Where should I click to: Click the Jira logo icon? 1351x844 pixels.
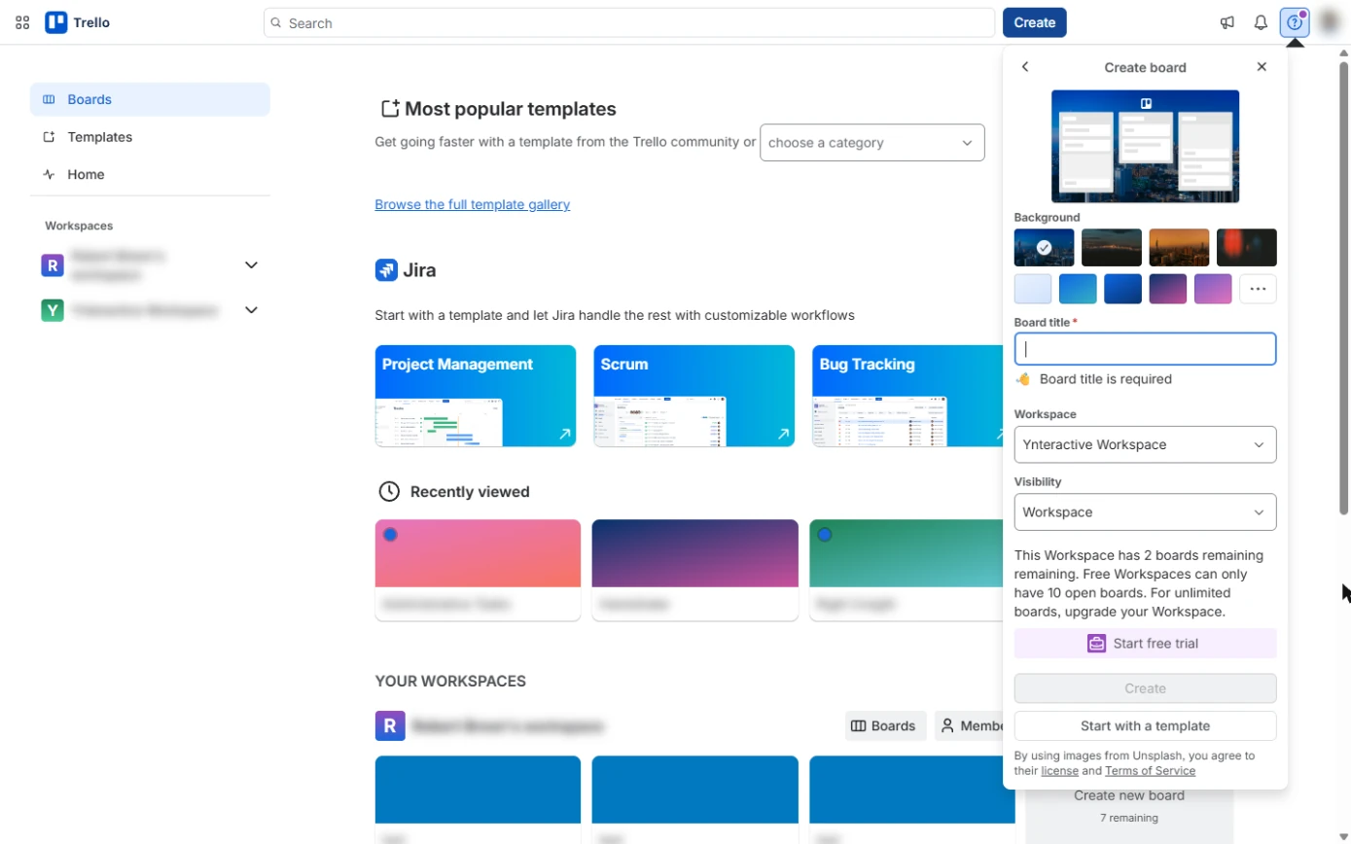click(x=386, y=270)
